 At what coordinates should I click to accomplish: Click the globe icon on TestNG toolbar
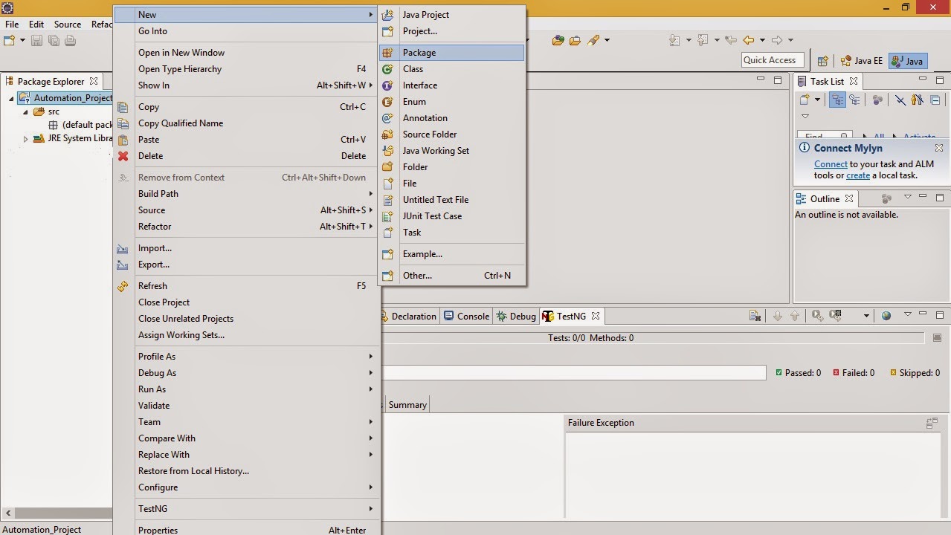tap(886, 316)
